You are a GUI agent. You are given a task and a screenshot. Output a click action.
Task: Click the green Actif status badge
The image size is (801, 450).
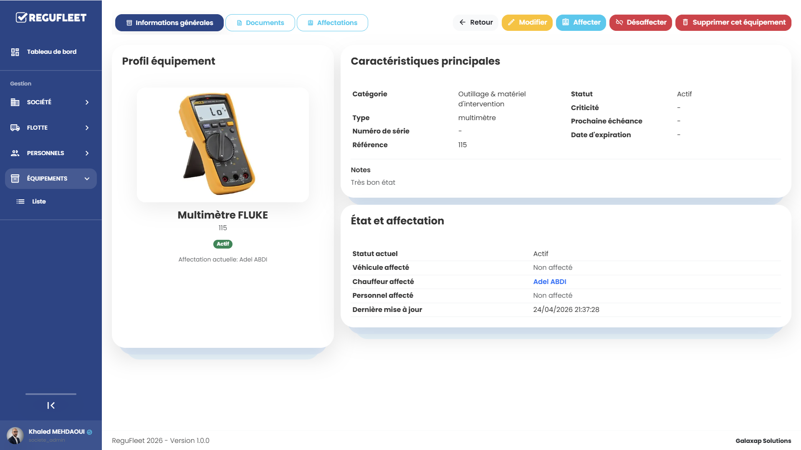click(223, 244)
